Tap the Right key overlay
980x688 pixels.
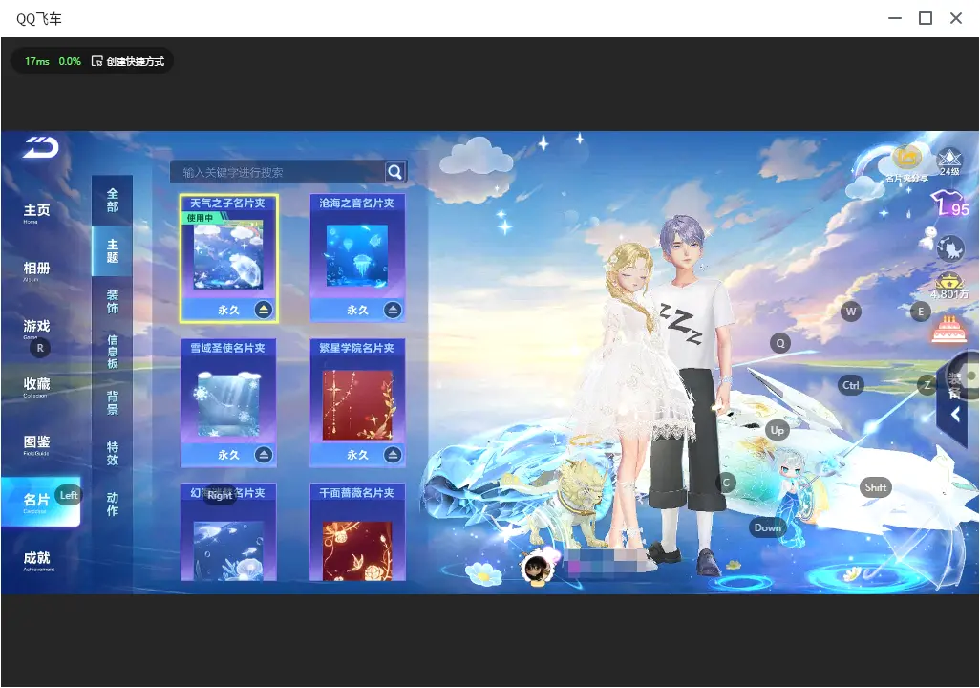coord(220,495)
